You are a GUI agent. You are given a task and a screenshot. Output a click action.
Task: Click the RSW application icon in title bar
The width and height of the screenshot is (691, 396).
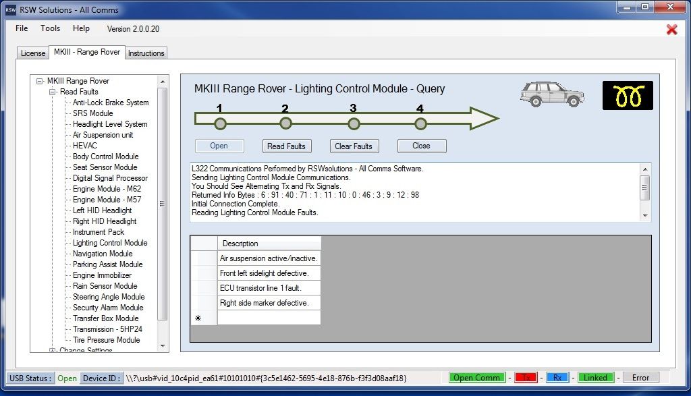pyautogui.click(x=10, y=9)
